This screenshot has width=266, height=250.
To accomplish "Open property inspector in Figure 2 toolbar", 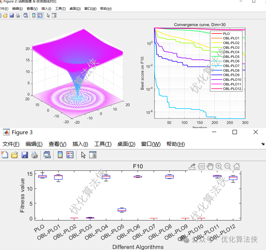I will point(54,15).
